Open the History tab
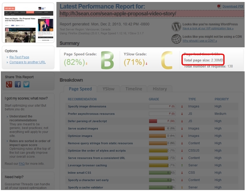The image size is (247, 192). click(x=160, y=89)
